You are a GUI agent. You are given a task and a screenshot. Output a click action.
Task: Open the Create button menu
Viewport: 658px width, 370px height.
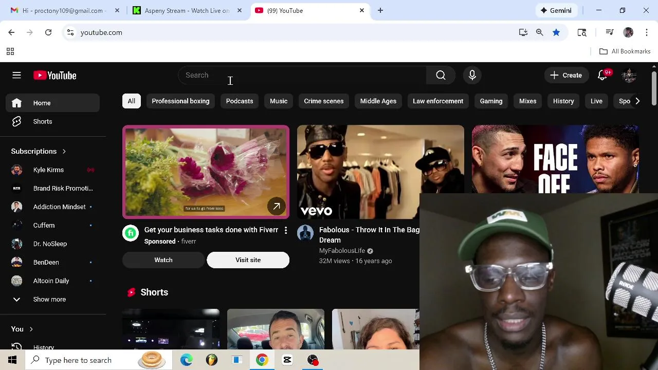point(566,75)
